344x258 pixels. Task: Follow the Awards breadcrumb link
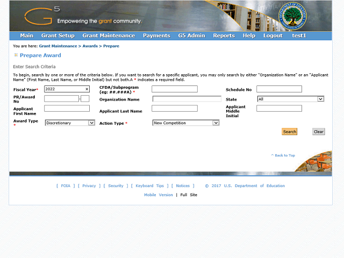coord(90,46)
